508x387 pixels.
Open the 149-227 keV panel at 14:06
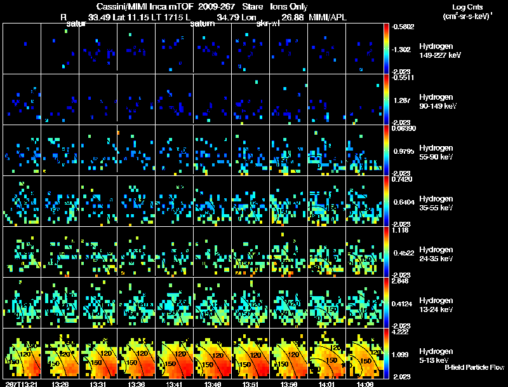pyautogui.click(x=364, y=49)
